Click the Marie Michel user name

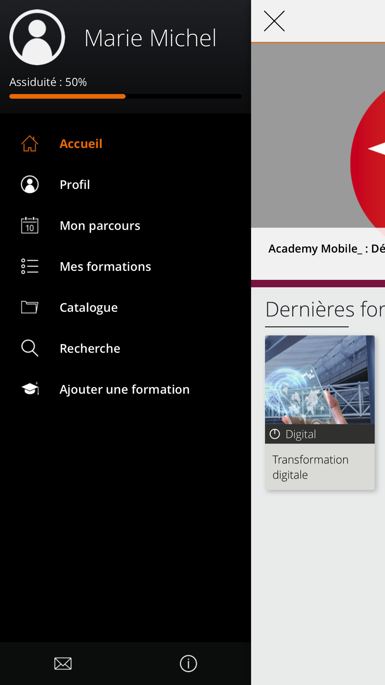(x=150, y=38)
